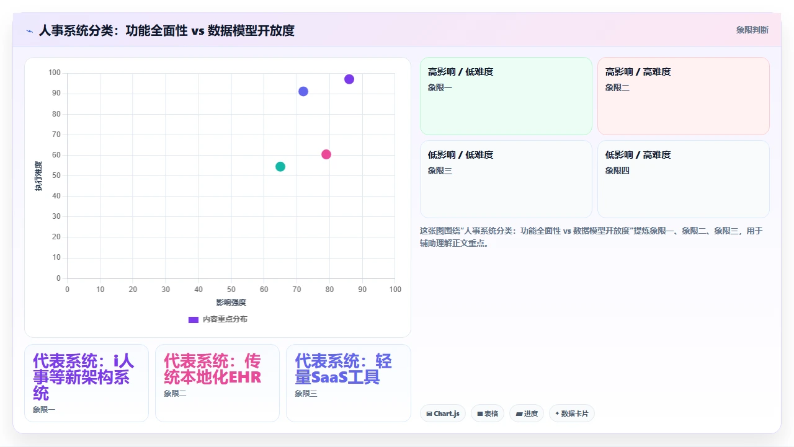Select the 进度 tag chip
The width and height of the screenshot is (794, 447).
coord(527,414)
